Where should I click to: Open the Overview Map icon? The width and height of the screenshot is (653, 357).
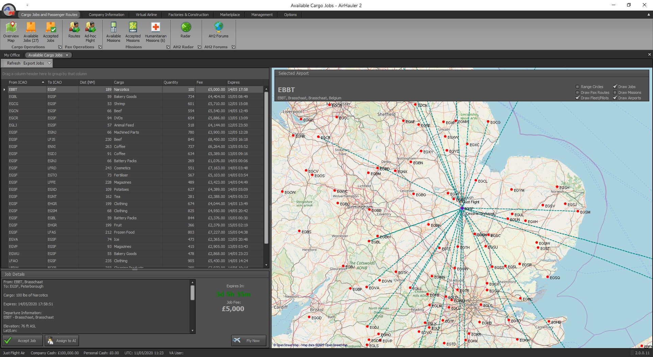coord(11,32)
